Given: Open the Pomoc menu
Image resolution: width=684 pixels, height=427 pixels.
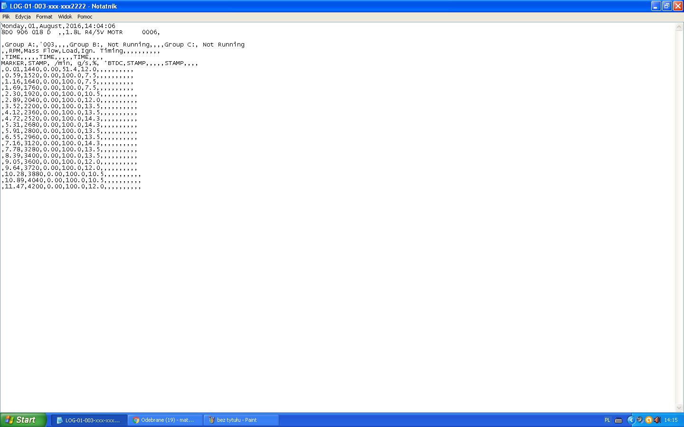Looking at the screenshot, I should click(85, 17).
